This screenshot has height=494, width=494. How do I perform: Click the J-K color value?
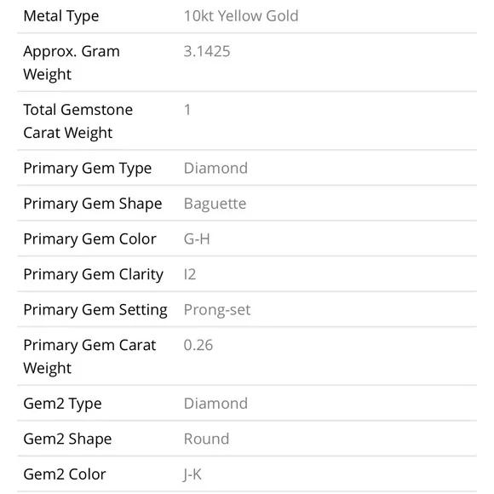[192, 474]
